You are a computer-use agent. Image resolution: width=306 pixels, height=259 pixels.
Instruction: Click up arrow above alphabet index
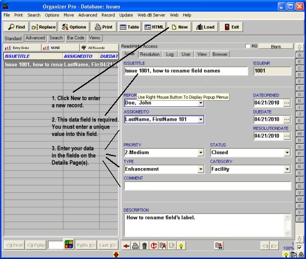point(299,47)
